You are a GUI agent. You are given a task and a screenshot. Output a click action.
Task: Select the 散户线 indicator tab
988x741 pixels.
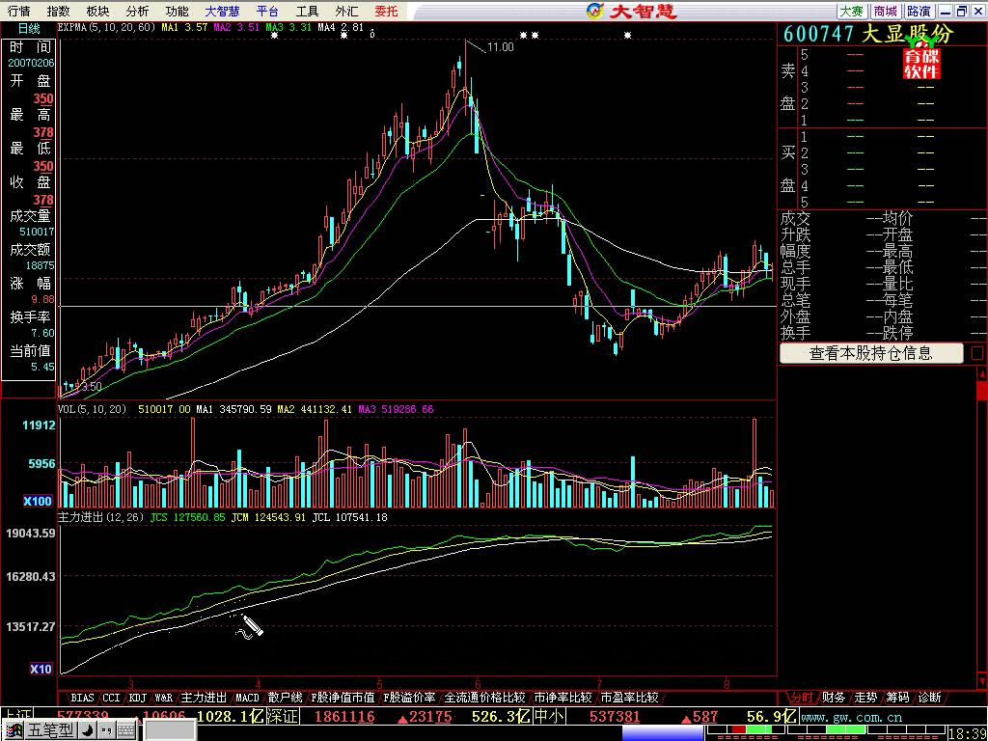285,698
